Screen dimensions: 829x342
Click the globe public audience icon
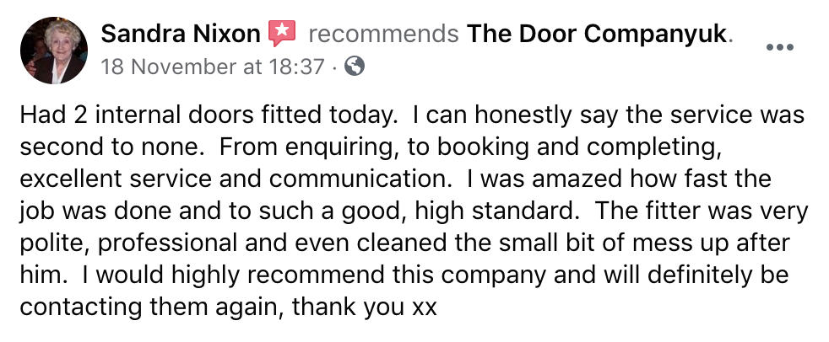coord(355,67)
